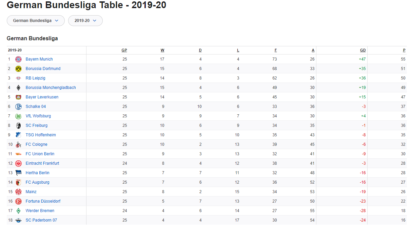Open the German Bundesliga league dropdown
The height and width of the screenshot is (229, 412).
[x=36, y=21]
